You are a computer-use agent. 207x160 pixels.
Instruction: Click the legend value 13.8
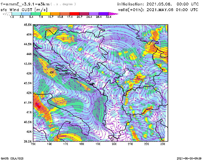tap(60, 17)
